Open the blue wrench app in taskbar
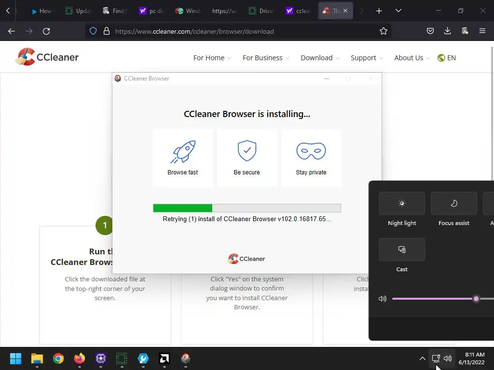The height and width of the screenshot is (370, 494). (143, 358)
